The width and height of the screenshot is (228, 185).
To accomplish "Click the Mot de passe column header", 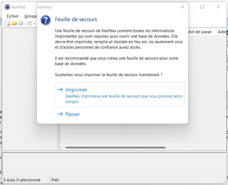I will tap(200, 32).
